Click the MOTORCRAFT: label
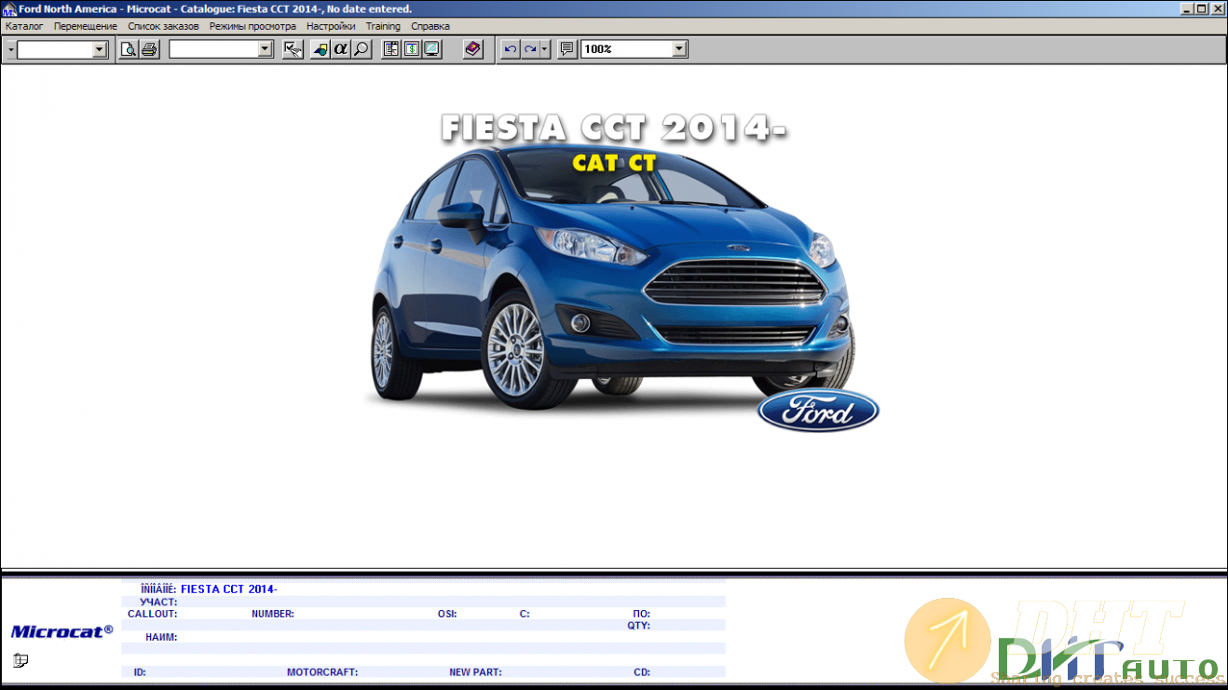Screen dimensions: 1228x690 (x=322, y=671)
